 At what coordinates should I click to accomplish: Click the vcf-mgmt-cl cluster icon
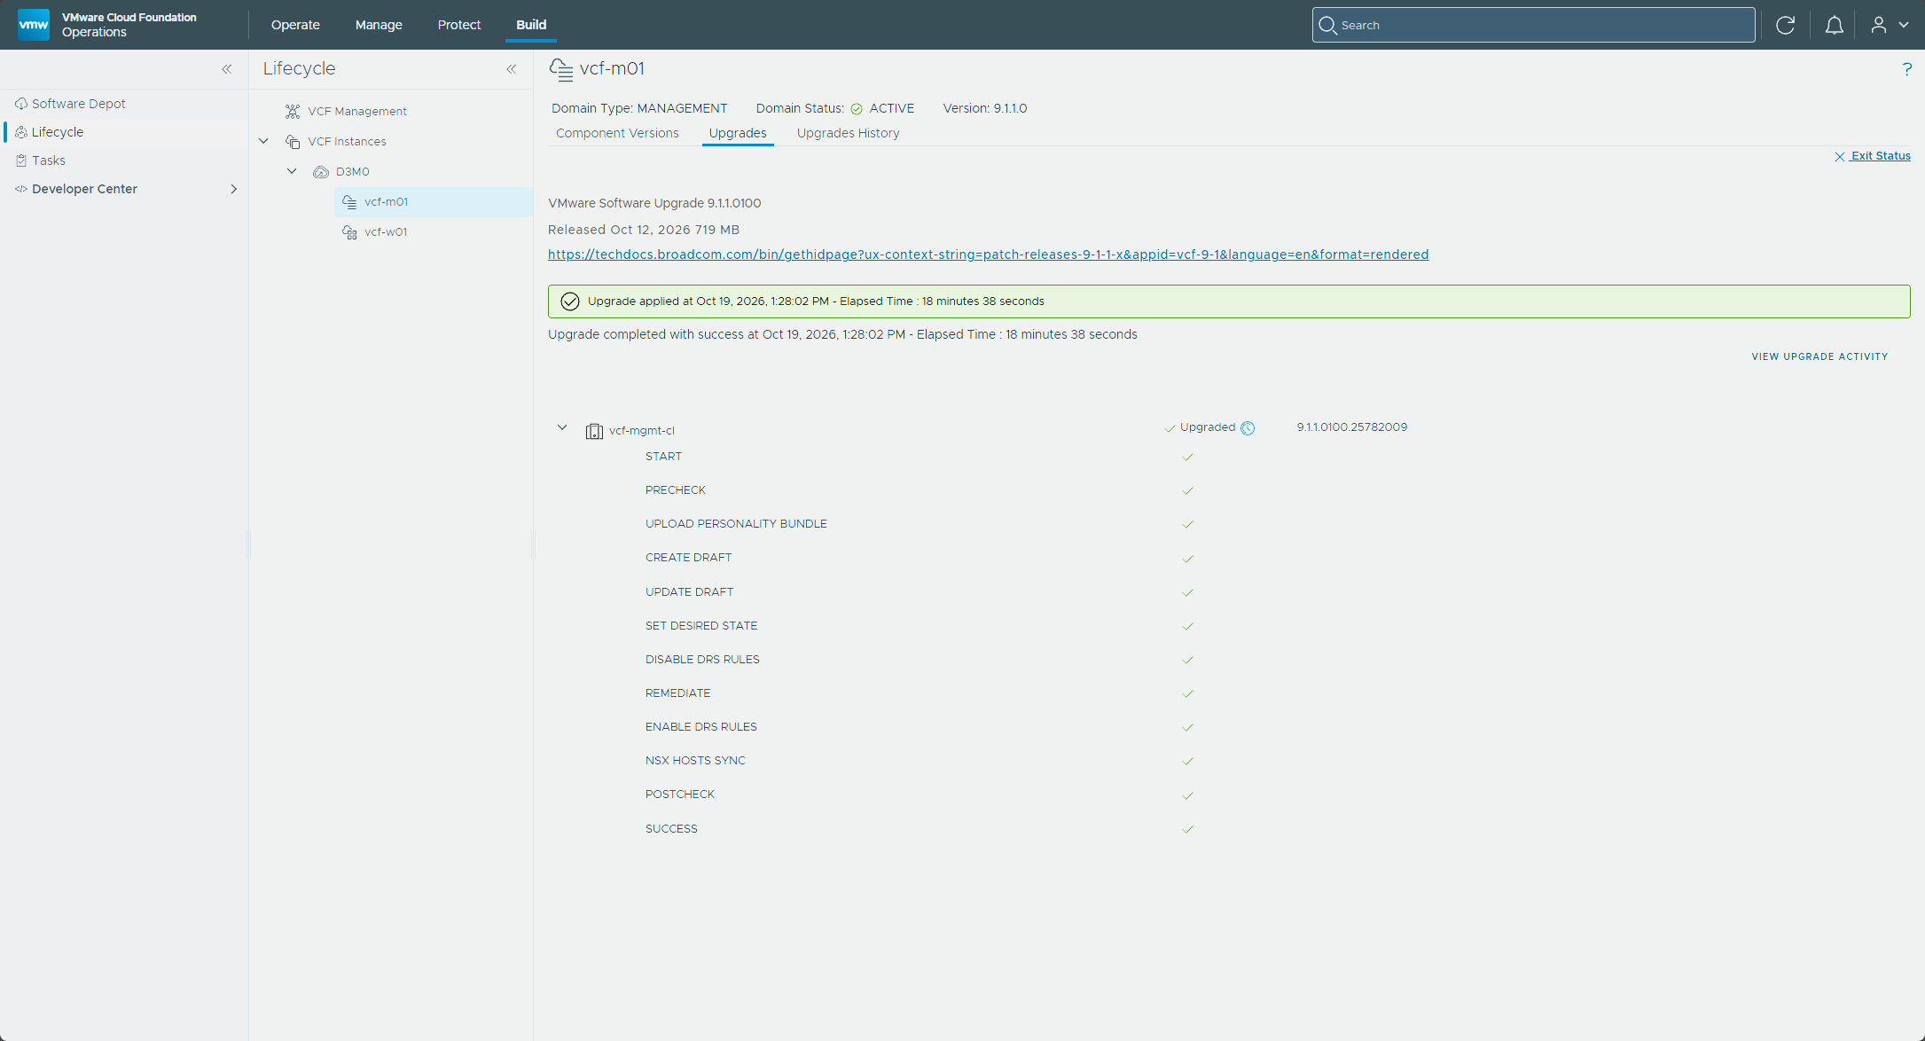pos(594,431)
